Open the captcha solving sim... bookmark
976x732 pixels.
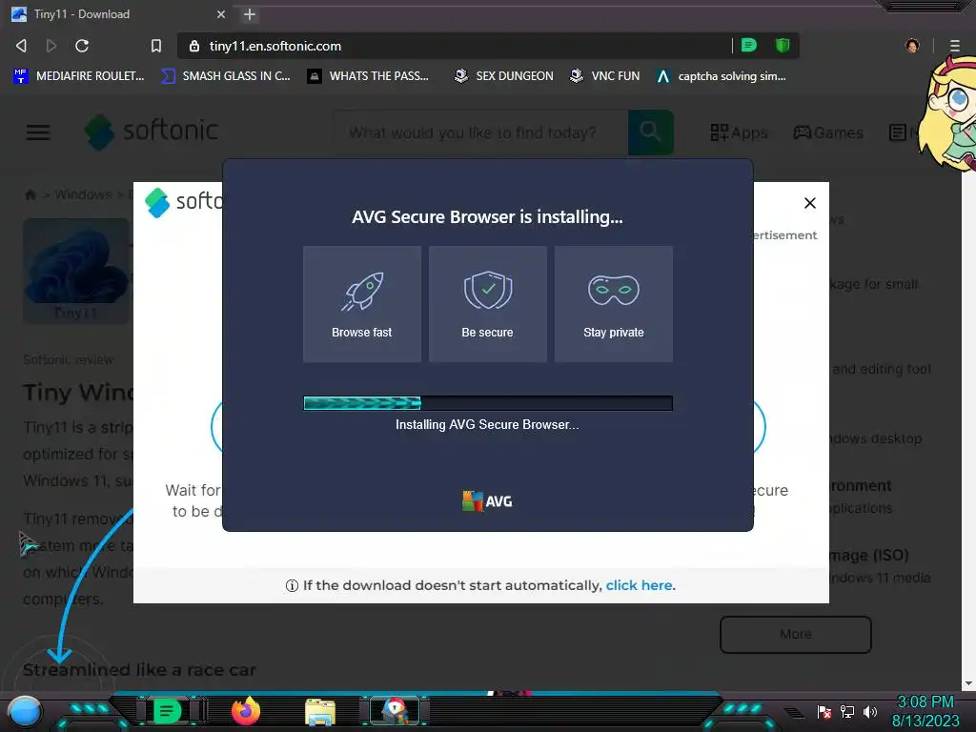tap(722, 76)
